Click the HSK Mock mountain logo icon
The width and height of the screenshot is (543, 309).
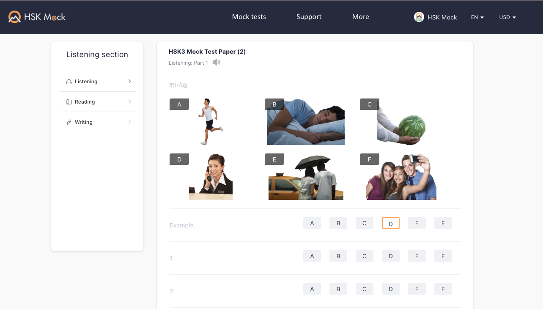coord(15,17)
